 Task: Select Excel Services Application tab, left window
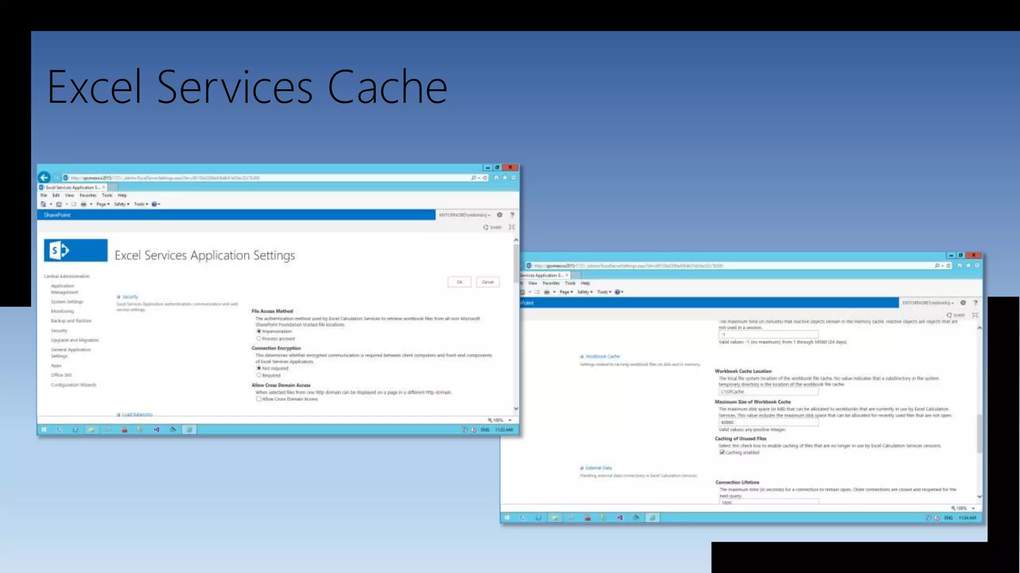pyautogui.click(x=73, y=188)
